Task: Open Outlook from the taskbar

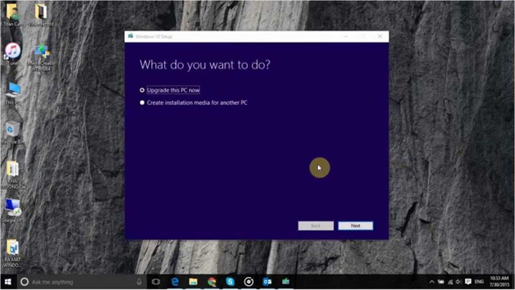Action: coord(267,282)
